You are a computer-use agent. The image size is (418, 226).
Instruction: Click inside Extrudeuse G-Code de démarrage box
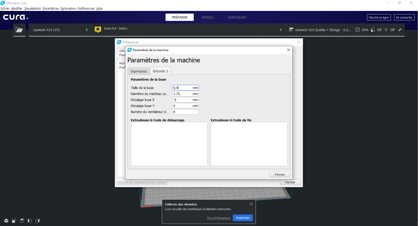[169, 144]
